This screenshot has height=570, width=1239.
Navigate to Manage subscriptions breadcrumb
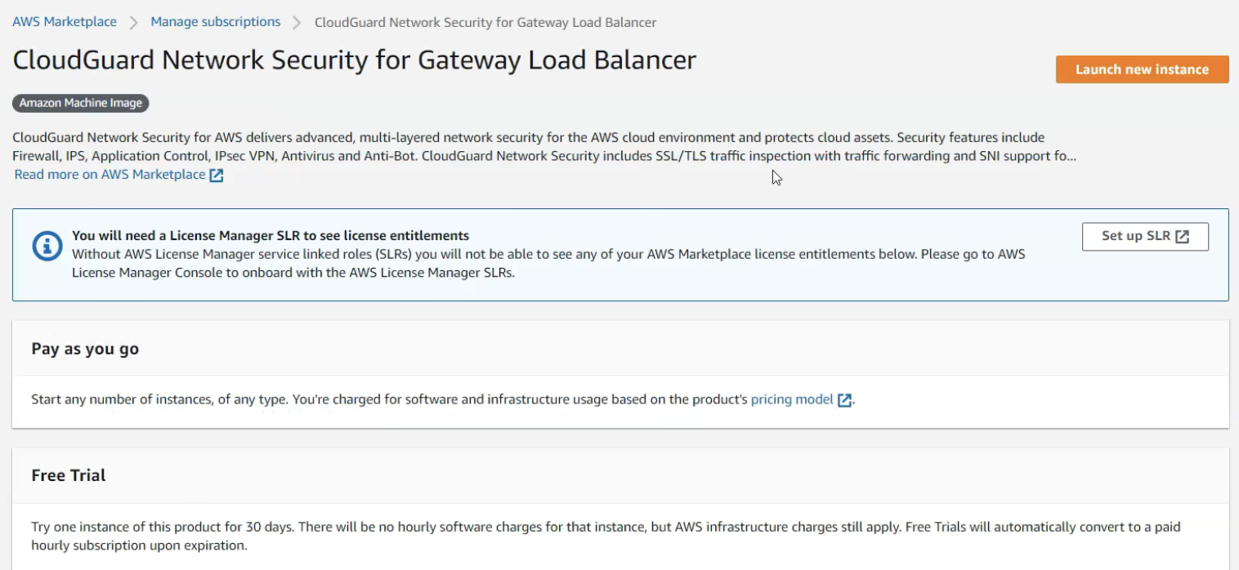tap(216, 22)
